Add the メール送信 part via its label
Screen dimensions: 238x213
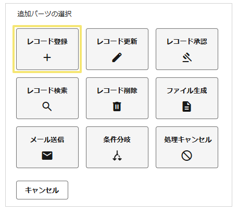(x=47, y=139)
